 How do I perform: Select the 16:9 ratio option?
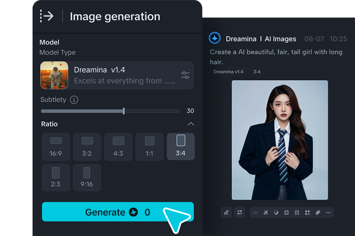click(56, 147)
